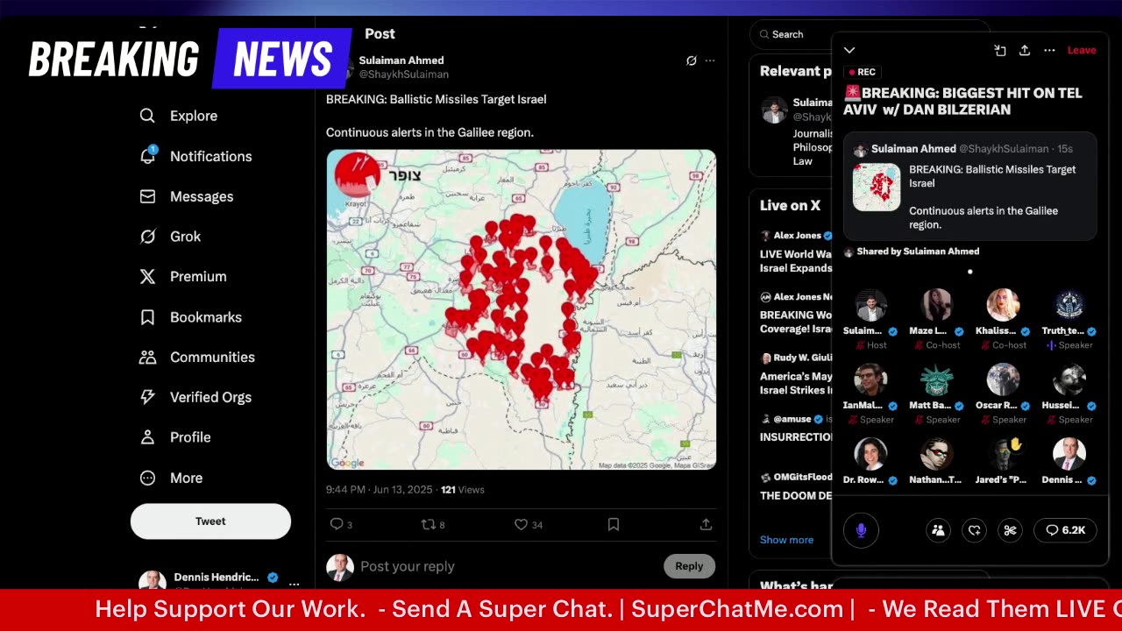Select Dr. Row... avatar in Space
This screenshot has width=1122, height=631.
(870, 454)
